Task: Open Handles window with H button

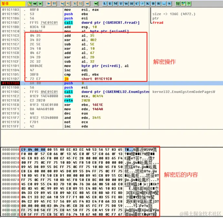Action: pos(132,4)
